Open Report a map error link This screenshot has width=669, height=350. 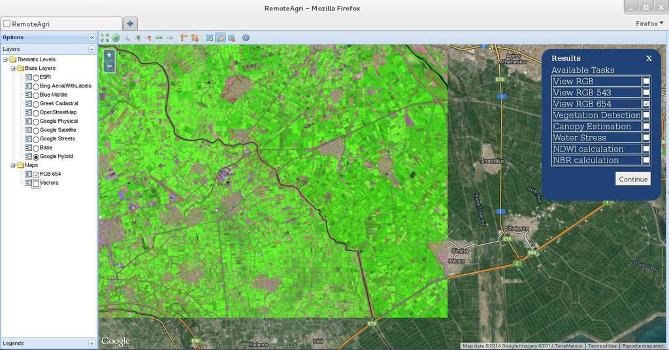tap(644, 345)
